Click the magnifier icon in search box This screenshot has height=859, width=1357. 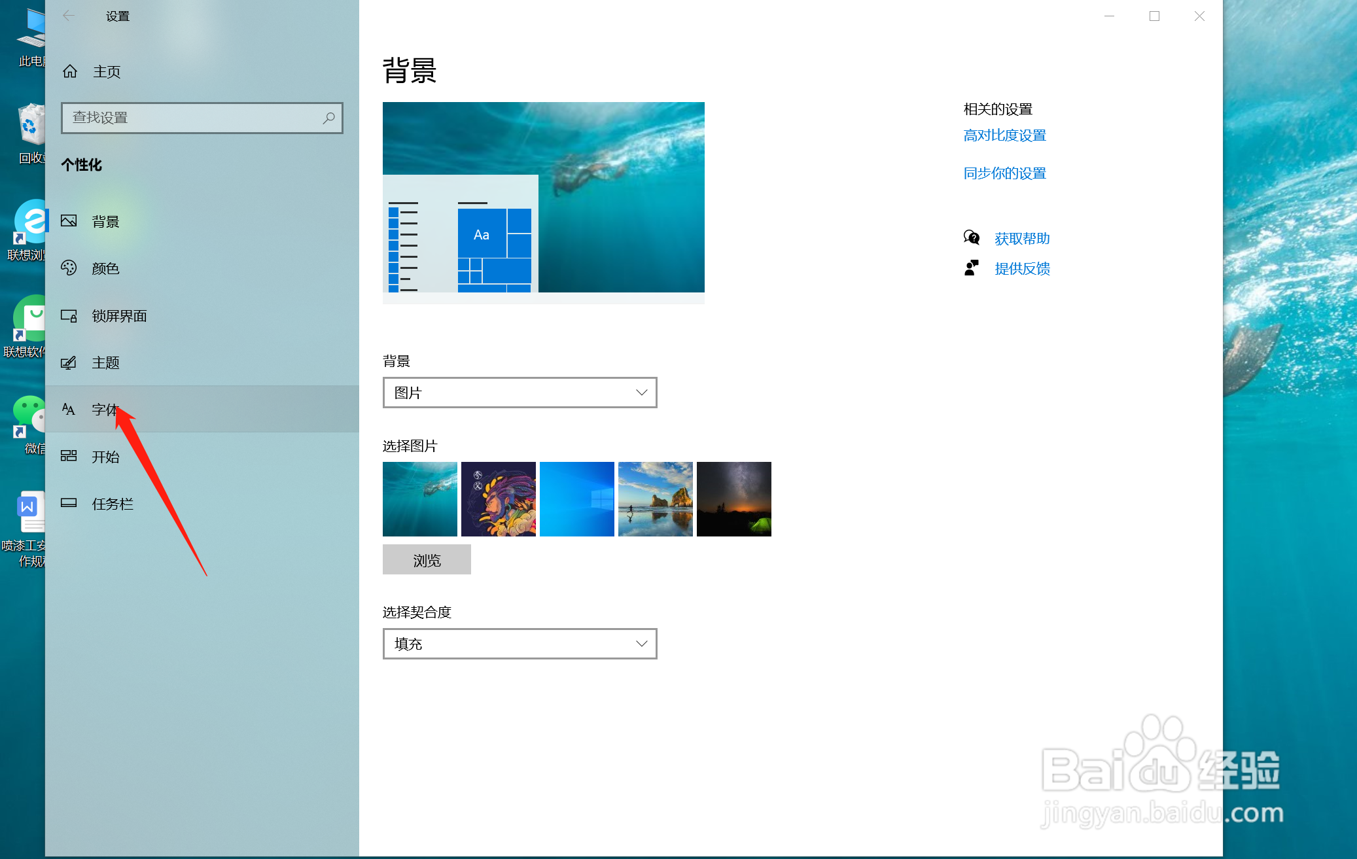click(x=328, y=118)
